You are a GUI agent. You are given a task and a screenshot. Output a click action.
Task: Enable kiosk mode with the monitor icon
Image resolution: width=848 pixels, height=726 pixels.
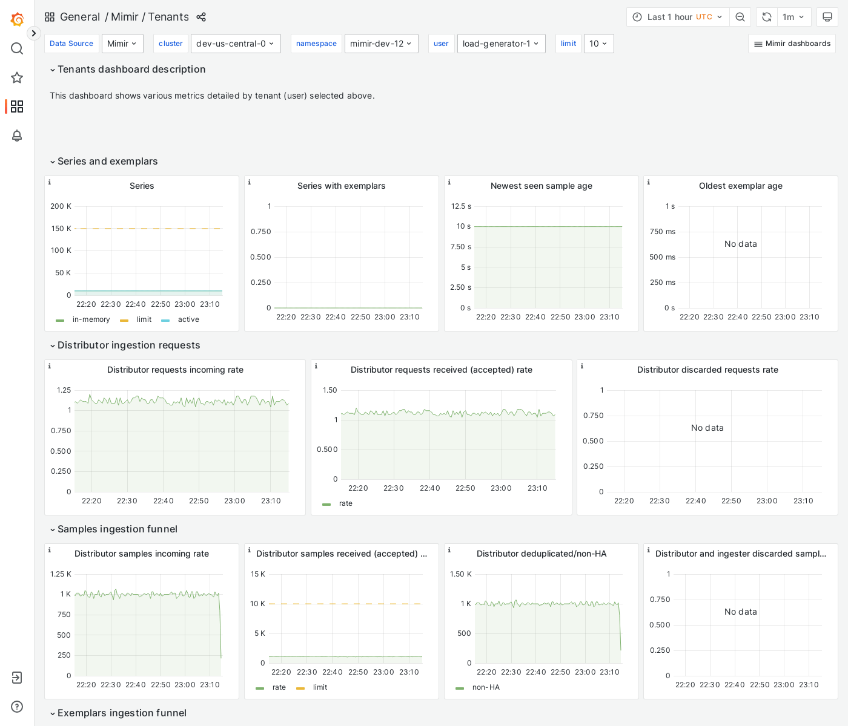click(827, 17)
